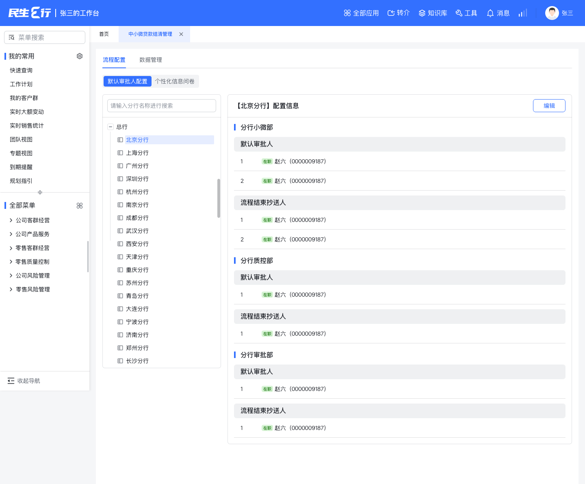Click the 全部菜单 grid icon

pos(80,206)
